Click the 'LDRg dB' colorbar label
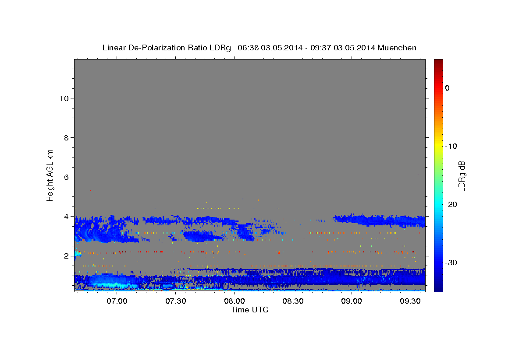526x350 pixels. pos(461,175)
